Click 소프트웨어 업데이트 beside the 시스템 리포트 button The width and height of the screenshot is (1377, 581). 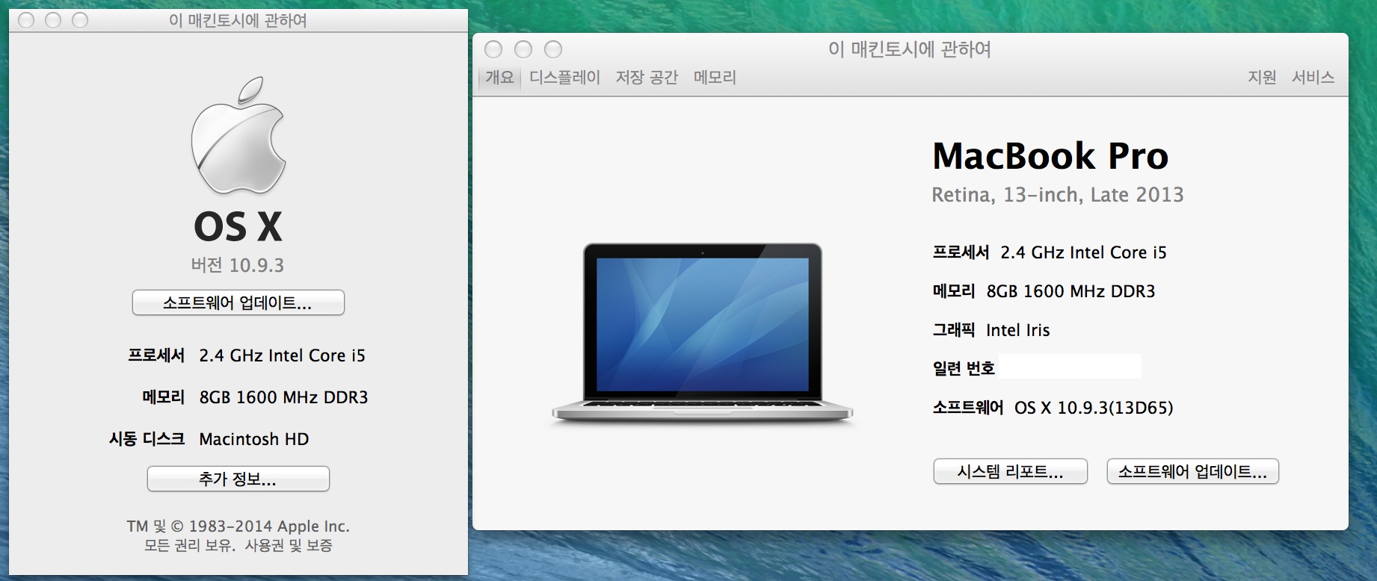tap(1192, 472)
